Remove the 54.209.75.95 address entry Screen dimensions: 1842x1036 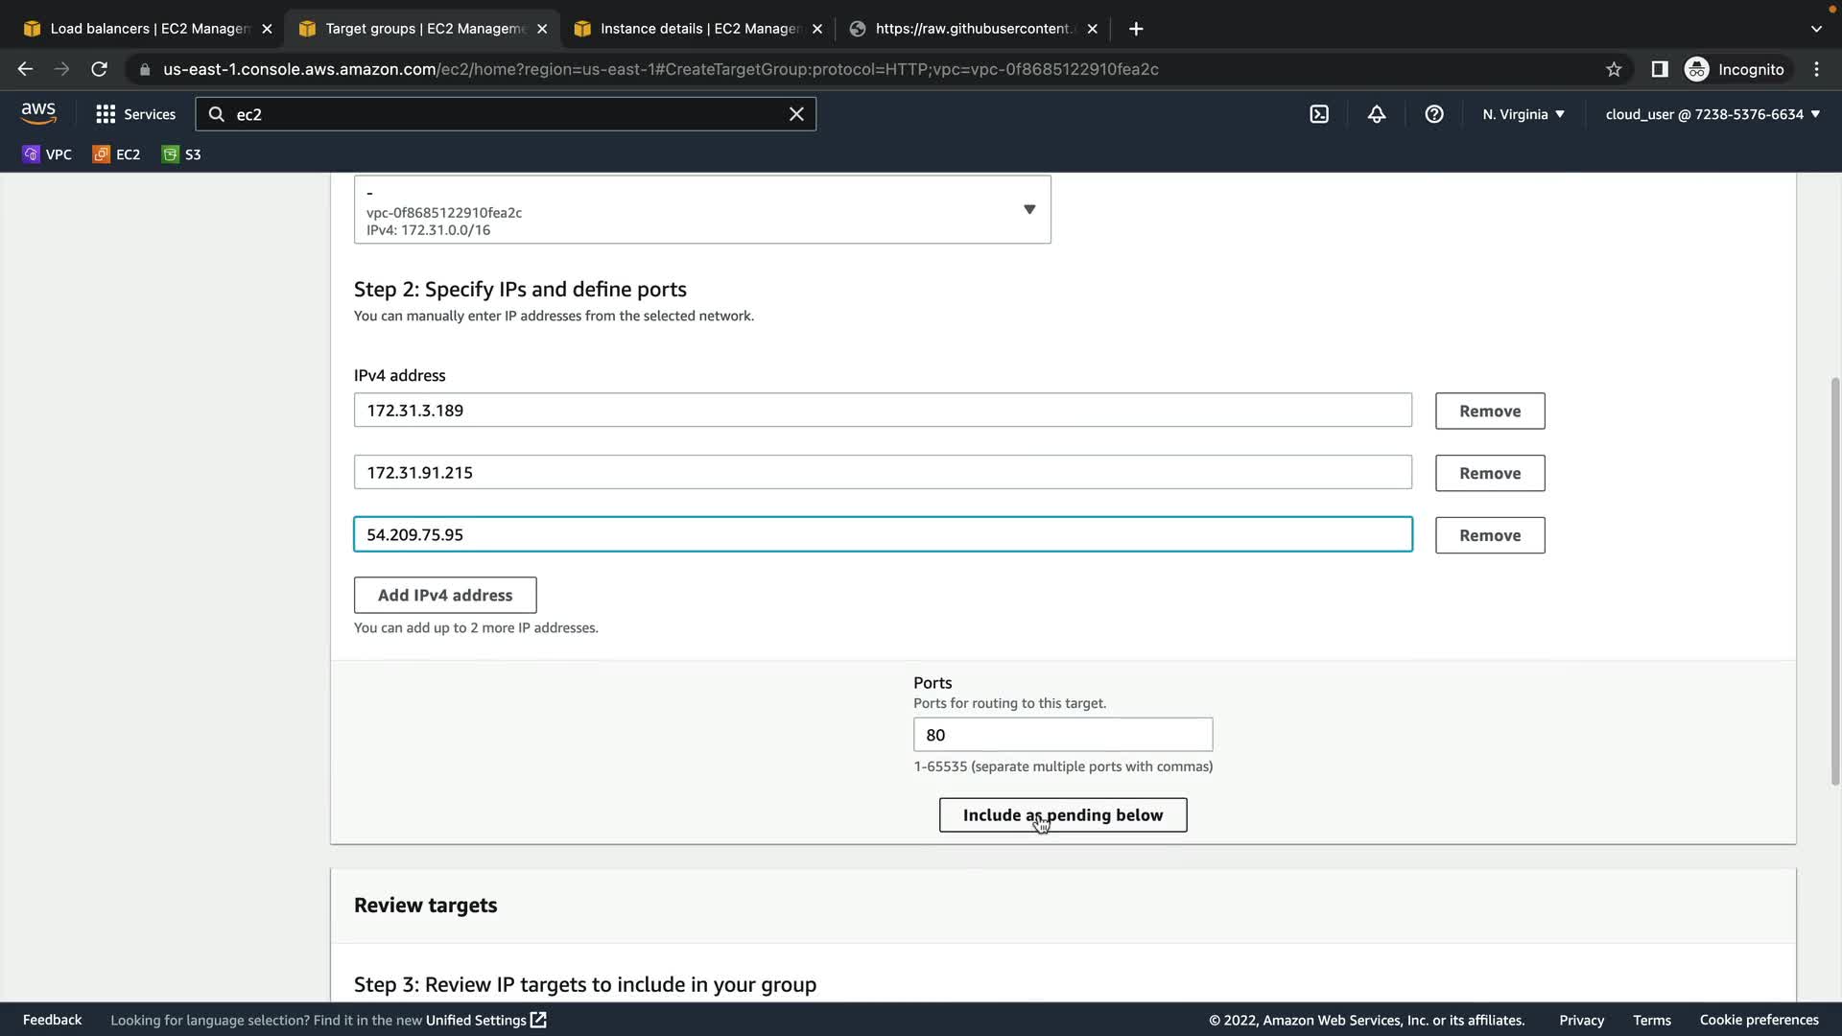click(1490, 535)
